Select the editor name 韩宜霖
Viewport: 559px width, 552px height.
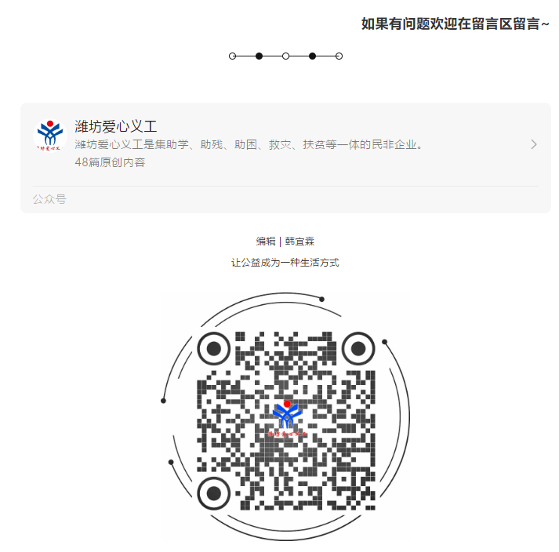(x=299, y=241)
